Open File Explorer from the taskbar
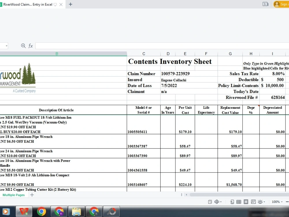The height and width of the screenshot is (217, 289). (x=77, y=212)
